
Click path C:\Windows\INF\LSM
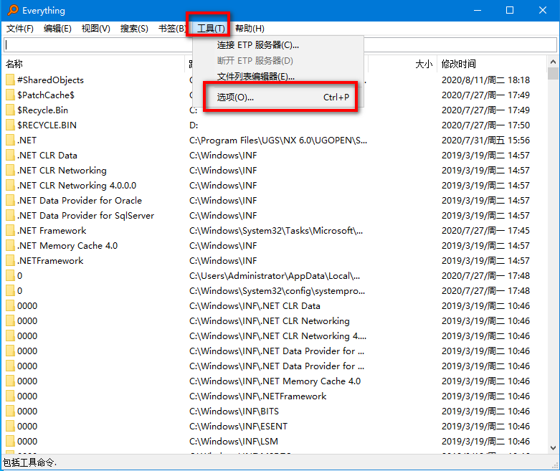click(234, 441)
